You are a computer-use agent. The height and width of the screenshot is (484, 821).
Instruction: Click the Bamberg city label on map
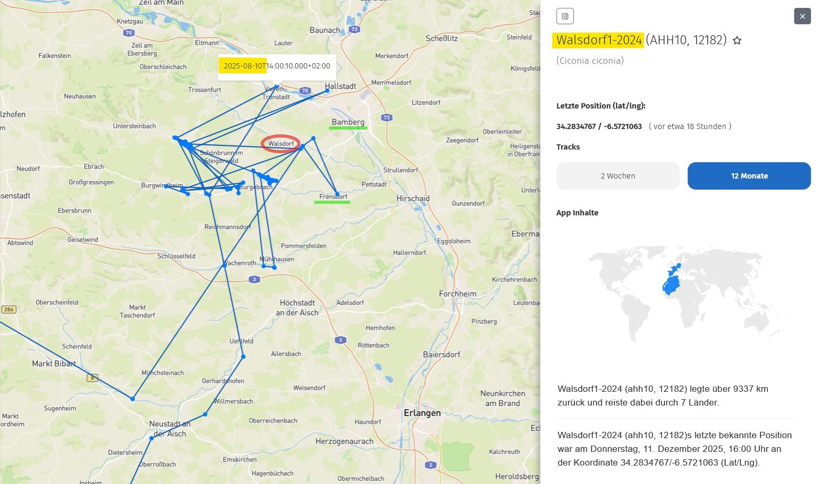(348, 122)
